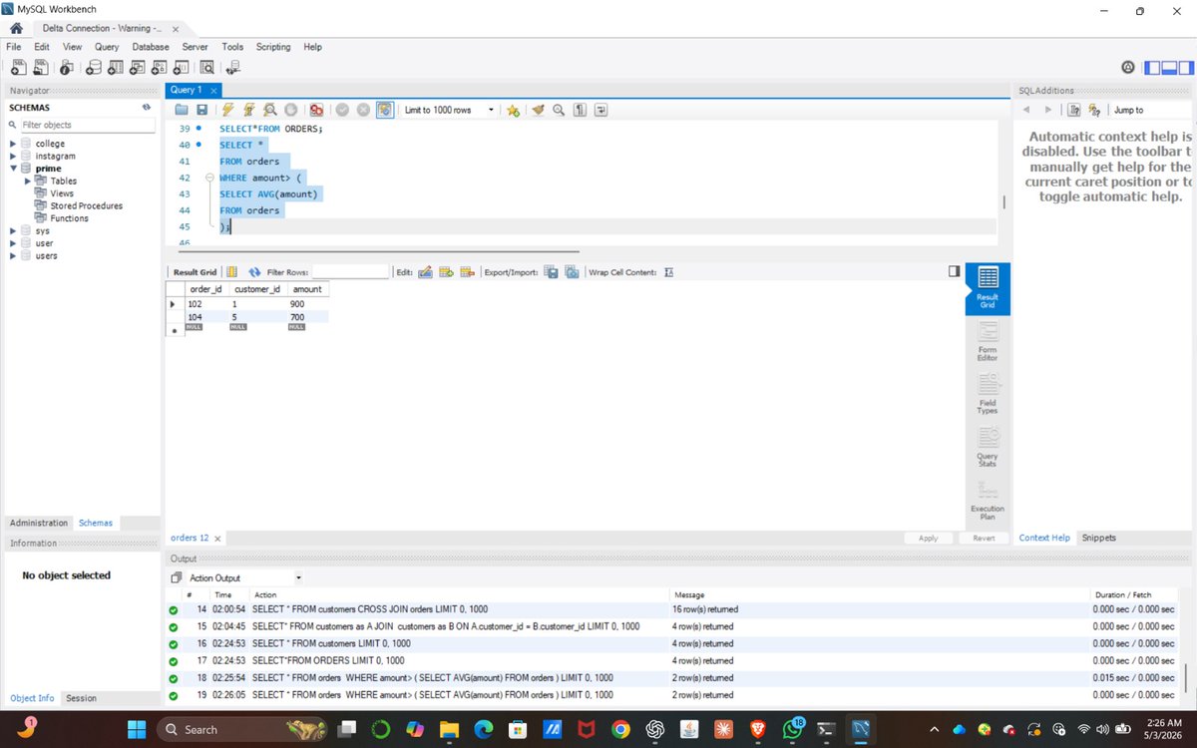Toggle Wrap Cell Content icon
This screenshot has width=1197, height=748.
point(669,271)
